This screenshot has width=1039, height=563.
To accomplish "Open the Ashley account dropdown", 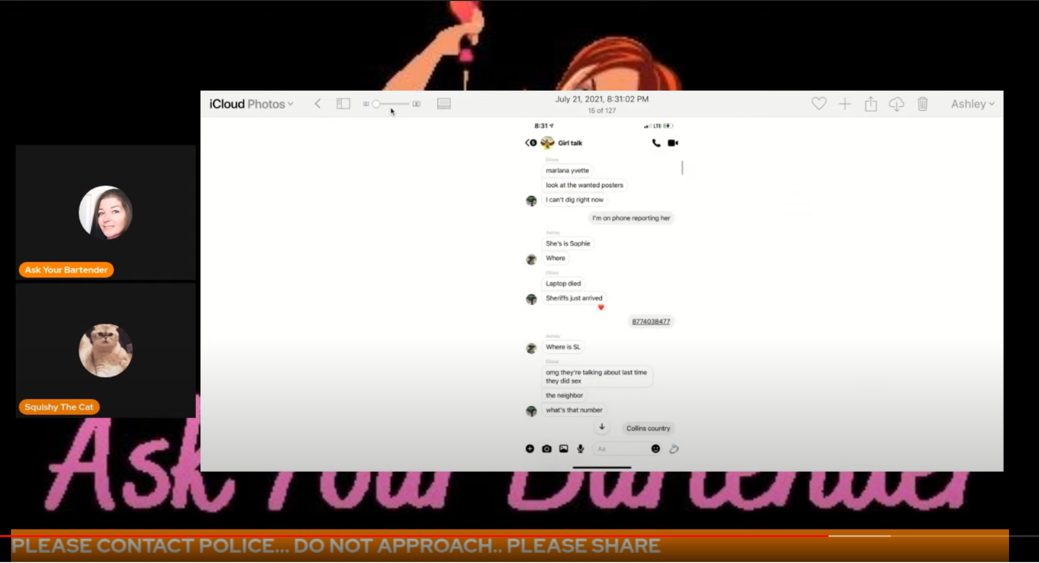I will (973, 104).
